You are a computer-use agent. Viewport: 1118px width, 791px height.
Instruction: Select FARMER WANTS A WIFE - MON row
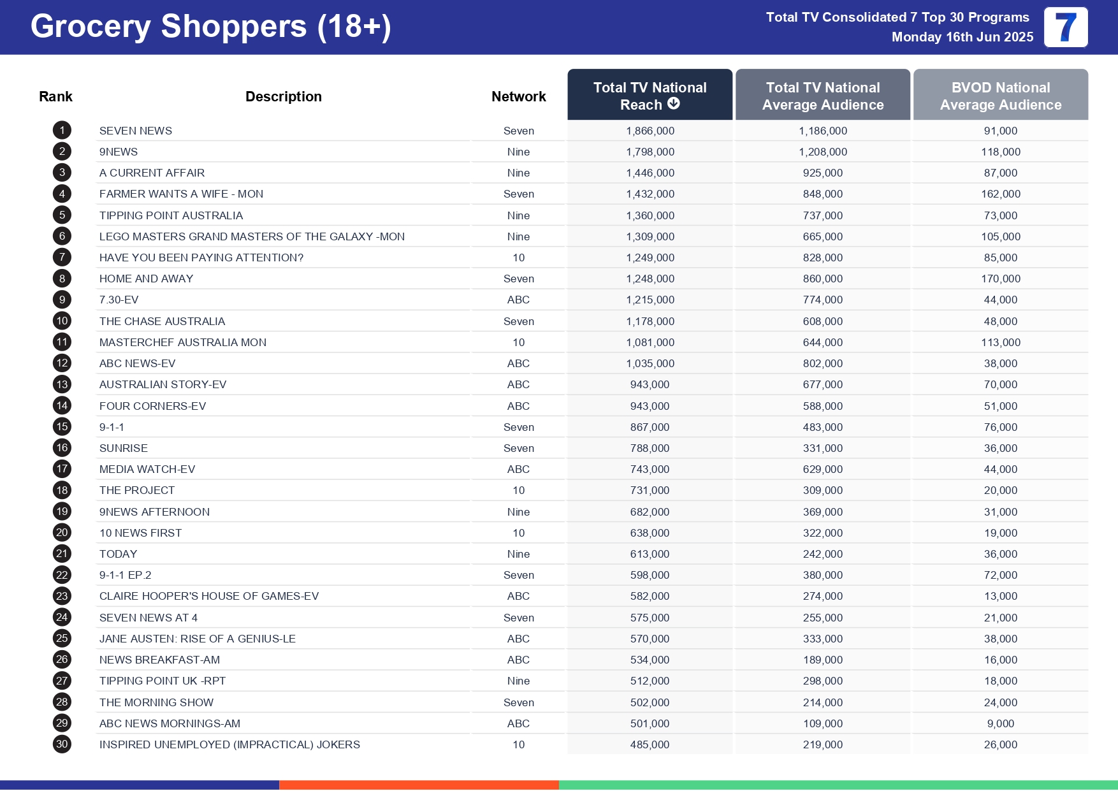181,194
